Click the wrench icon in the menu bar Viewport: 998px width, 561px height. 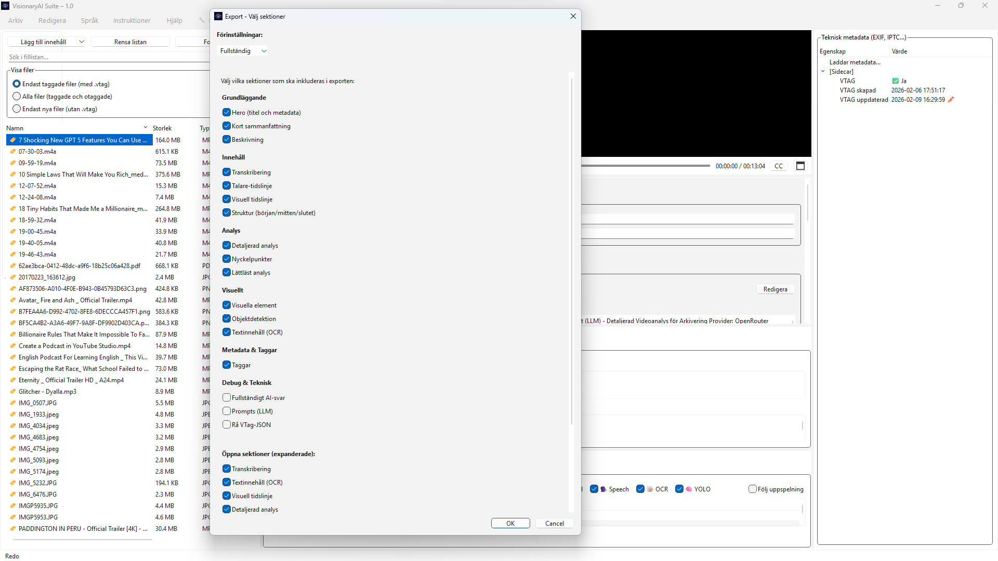pyautogui.click(x=202, y=21)
